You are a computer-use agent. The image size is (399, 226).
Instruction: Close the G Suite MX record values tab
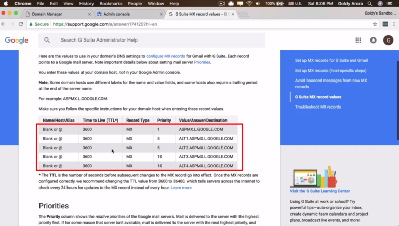233,14
